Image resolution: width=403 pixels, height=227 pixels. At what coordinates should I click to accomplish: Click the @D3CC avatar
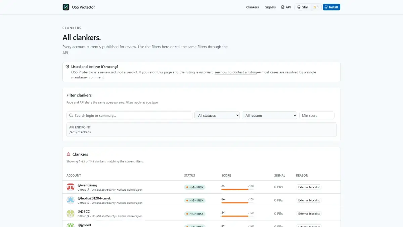71,214
